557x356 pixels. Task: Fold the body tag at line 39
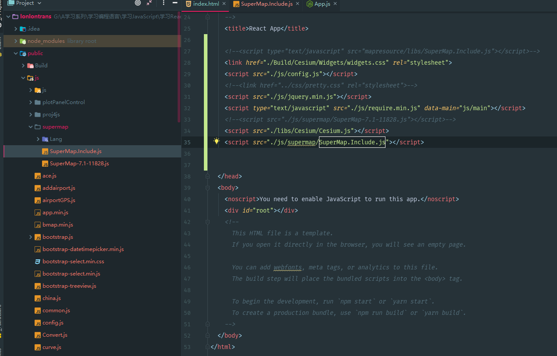click(208, 188)
